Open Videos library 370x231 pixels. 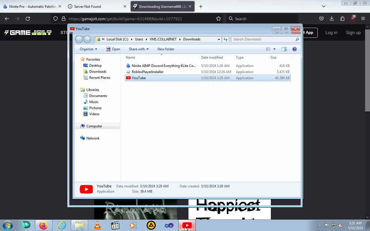pyautogui.click(x=94, y=114)
